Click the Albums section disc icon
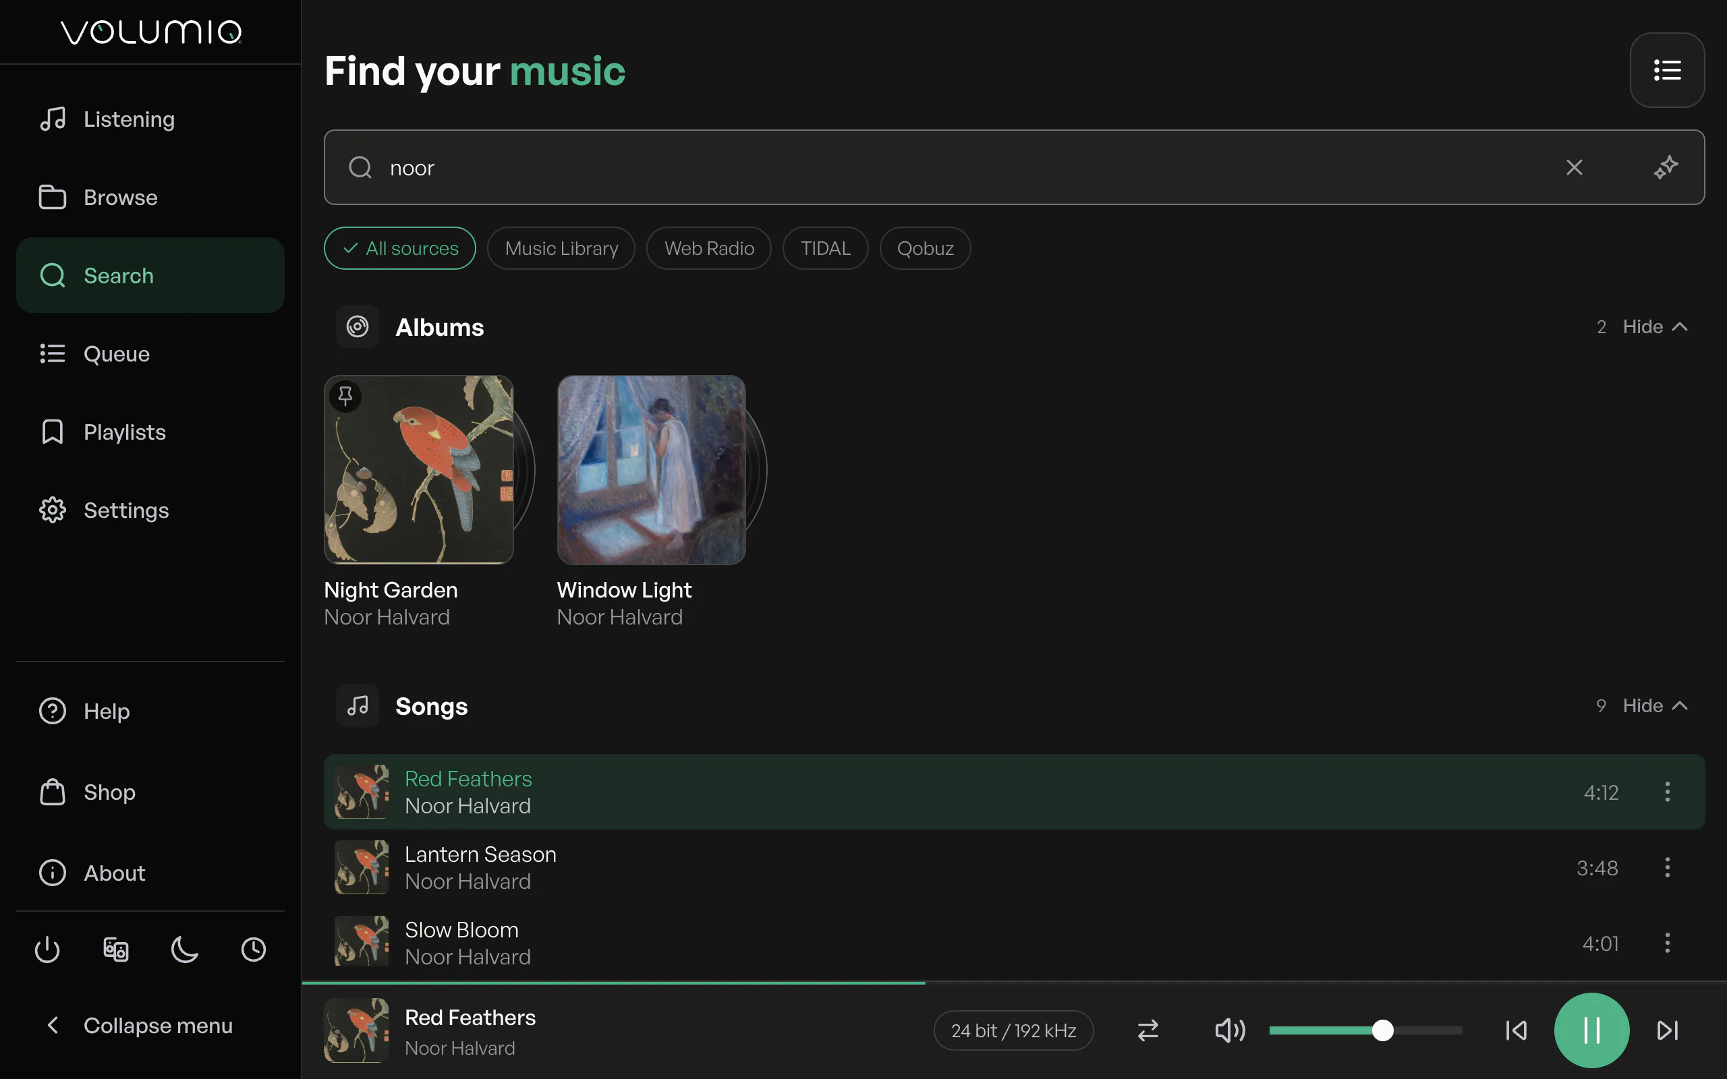Screen dimensions: 1727x1079 (x=358, y=327)
